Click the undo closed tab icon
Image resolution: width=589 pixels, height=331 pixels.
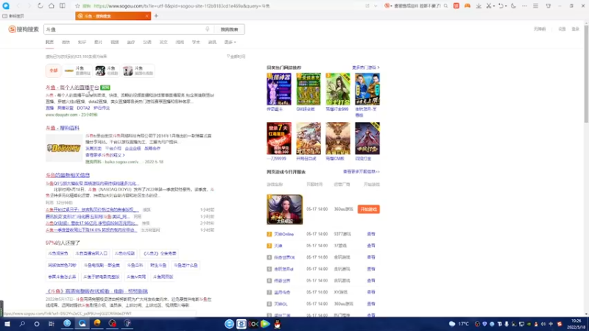(501, 6)
